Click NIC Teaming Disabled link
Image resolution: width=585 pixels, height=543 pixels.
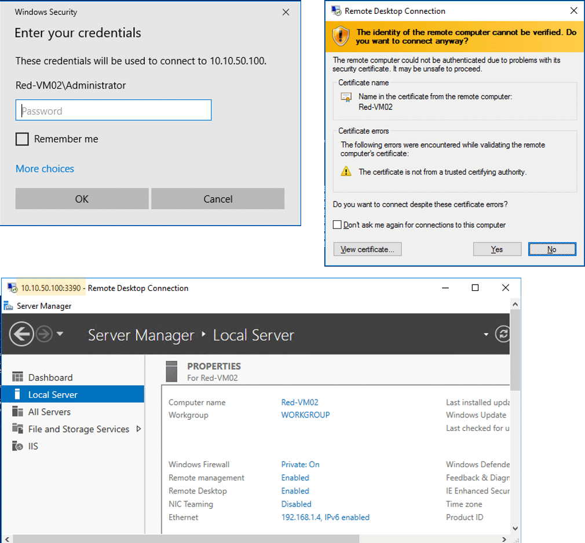tap(296, 504)
